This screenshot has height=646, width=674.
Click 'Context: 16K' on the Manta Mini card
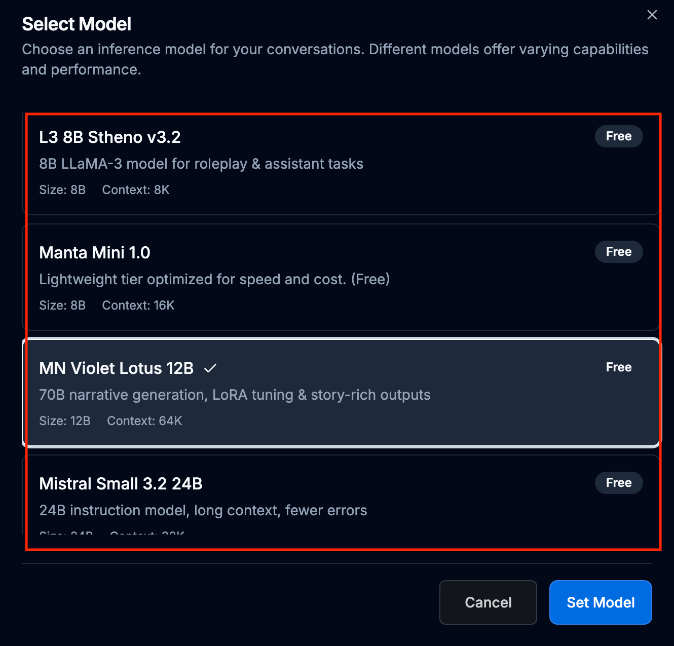tap(138, 306)
